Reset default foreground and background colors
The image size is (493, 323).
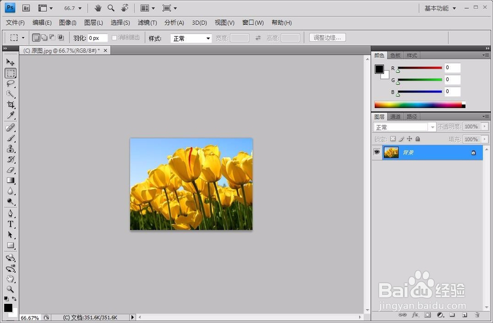(x=6, y=298)
